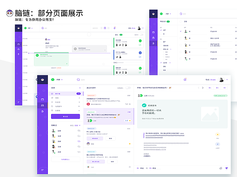Click the outlined view-more button below contact list
237x177 pixels.
[66, 159]
